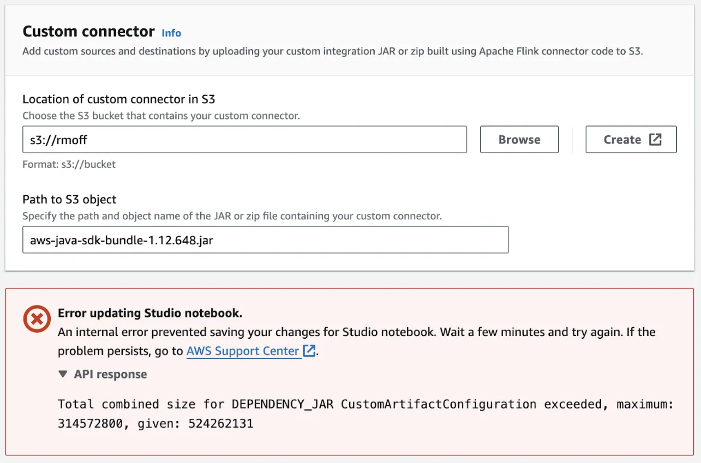This screenshot has height=463, width=701.
Task: Click the 'Add custom sources and destinations' description
Action: [x=333, y=52]
